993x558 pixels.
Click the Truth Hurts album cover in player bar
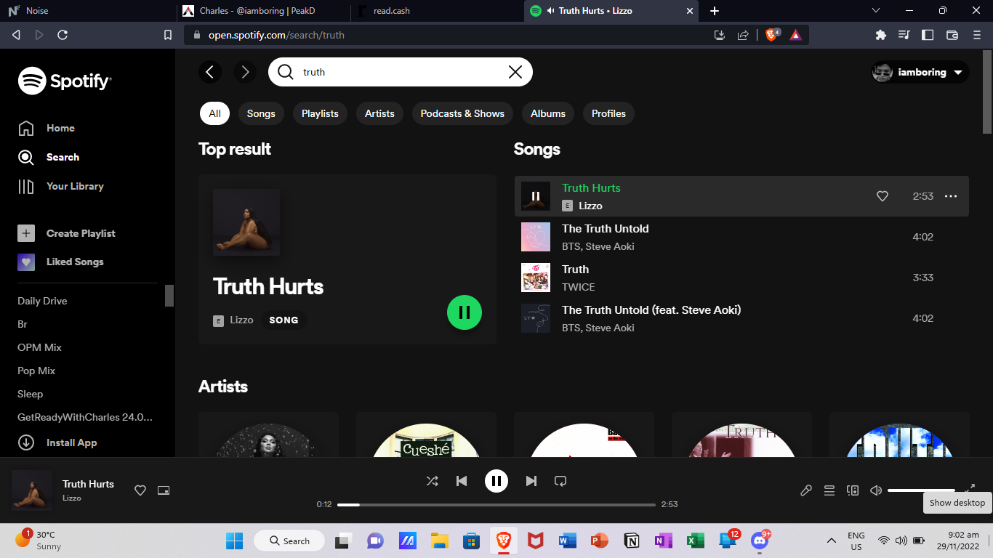tap(32, 490)
